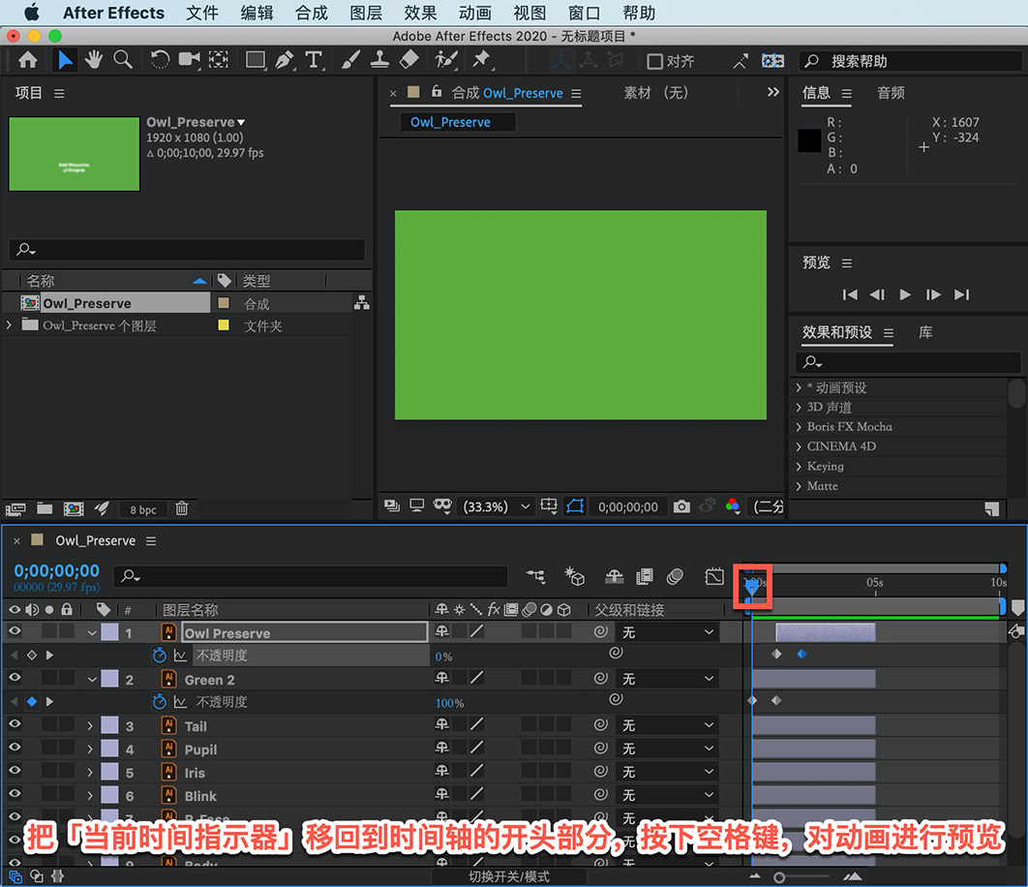Enable the shy layers switch in timeline
Viewport: 1028px width, 887px height.
coord(615,577)
